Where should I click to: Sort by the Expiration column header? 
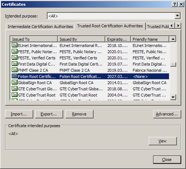[x=118, y=39]
